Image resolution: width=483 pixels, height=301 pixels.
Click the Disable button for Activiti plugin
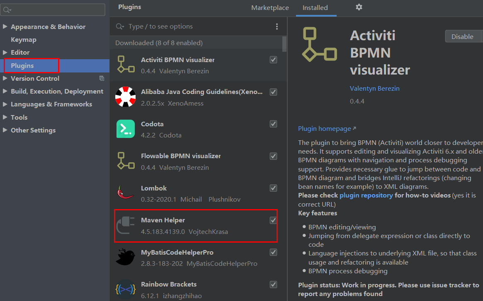pos(462,36)
